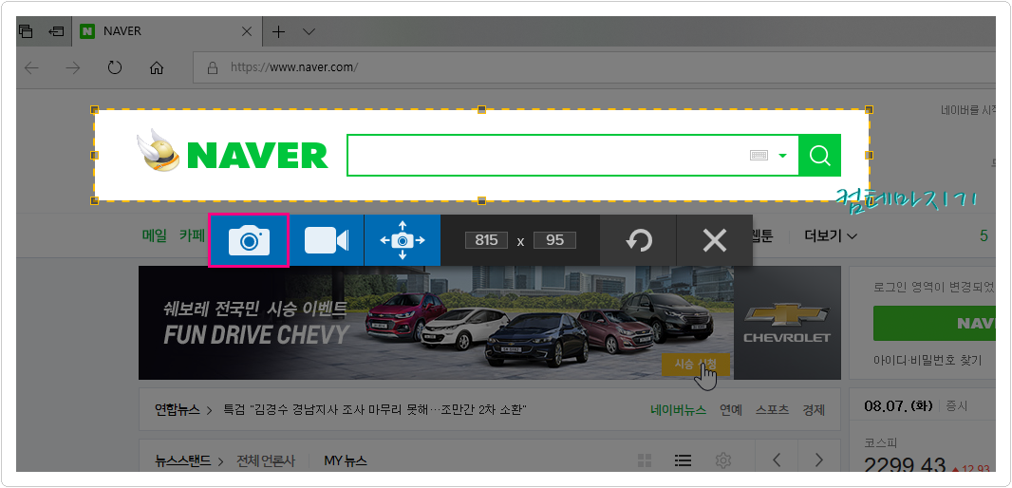Open the on-screen keyboard icon in search box
The image size is (1012, 488).
(x=759, y=155)
